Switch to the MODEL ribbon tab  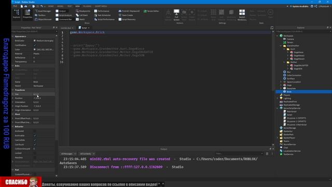60,6
